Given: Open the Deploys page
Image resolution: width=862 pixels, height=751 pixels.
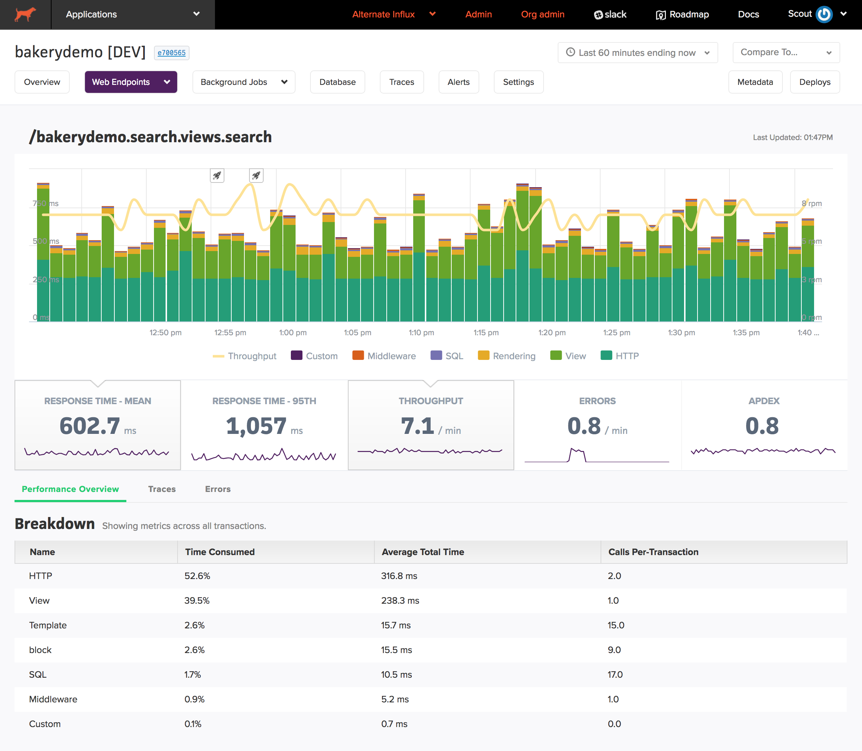Looking at the screenshot, I should coord(814,82).
